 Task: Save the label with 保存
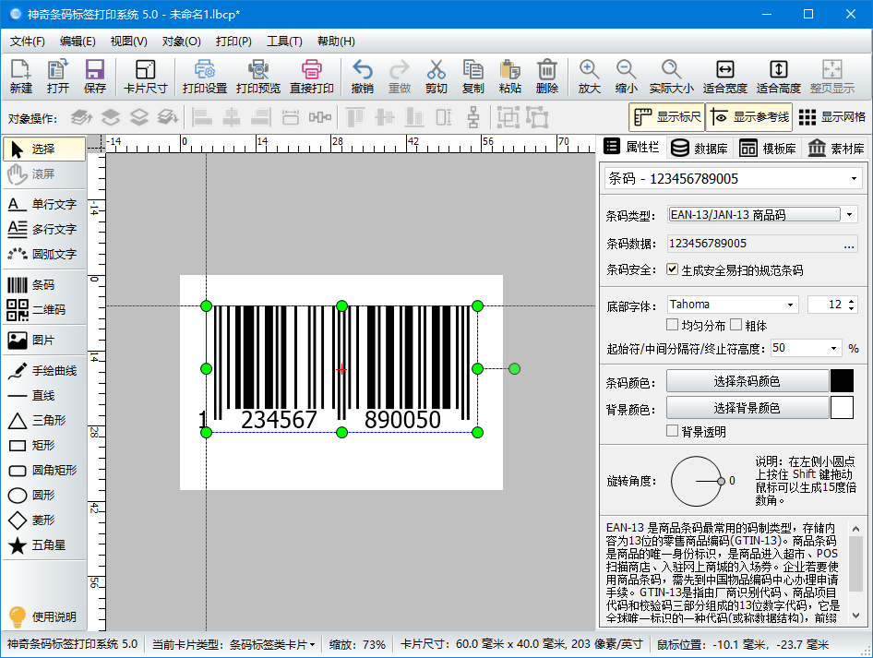point(95,77)
